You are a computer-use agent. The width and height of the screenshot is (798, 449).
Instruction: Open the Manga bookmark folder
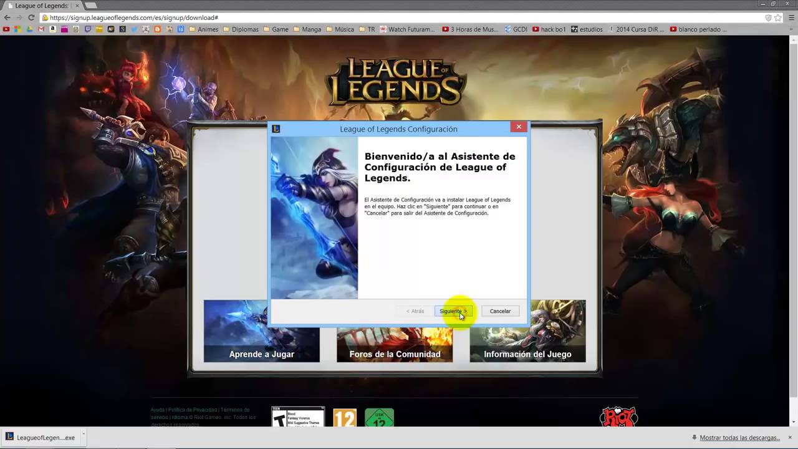(307, 29)
